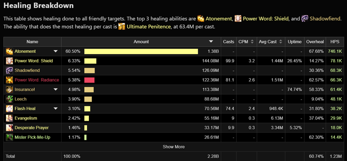Click the Mister Pick-Me-Up trinket icon
The height and width of the screenshot is (161, 347).
point(9,137)
